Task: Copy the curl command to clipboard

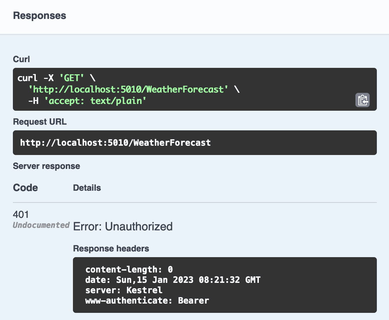Action: (363, 100)
